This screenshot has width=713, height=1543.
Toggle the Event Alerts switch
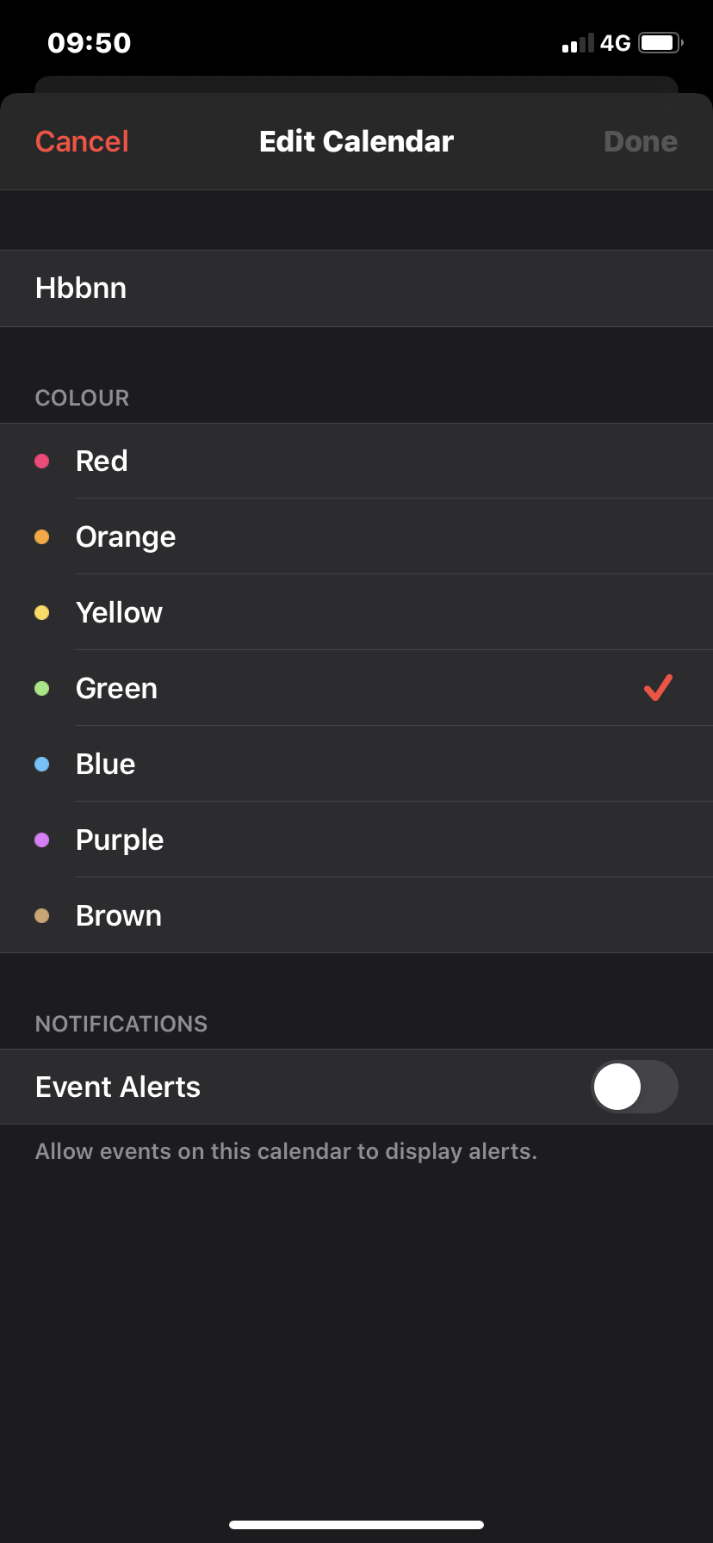click(635, 1087)
